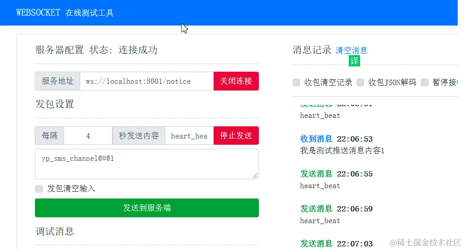Click the 停止发送 button

(x=236, y=135)
